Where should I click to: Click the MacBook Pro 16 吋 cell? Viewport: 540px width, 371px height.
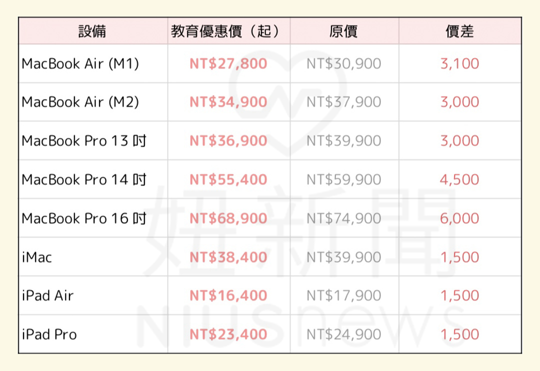click(84, 218)
